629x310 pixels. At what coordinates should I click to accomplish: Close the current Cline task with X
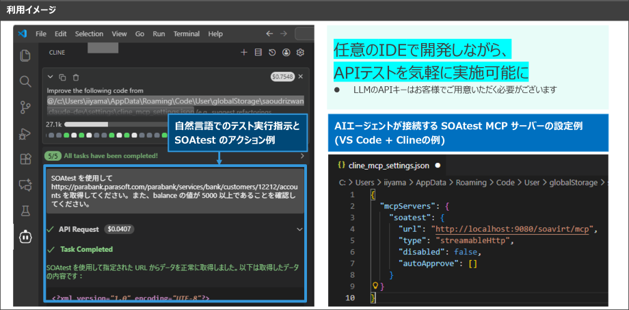pyautogui.click(x=300, y=77)
